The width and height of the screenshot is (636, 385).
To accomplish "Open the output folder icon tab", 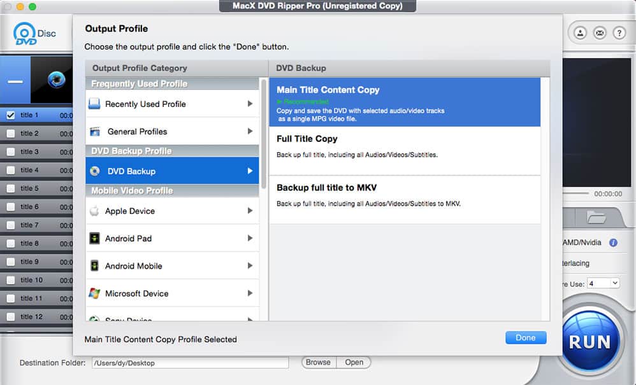I will pyautogui.click(x=595, y=218).
